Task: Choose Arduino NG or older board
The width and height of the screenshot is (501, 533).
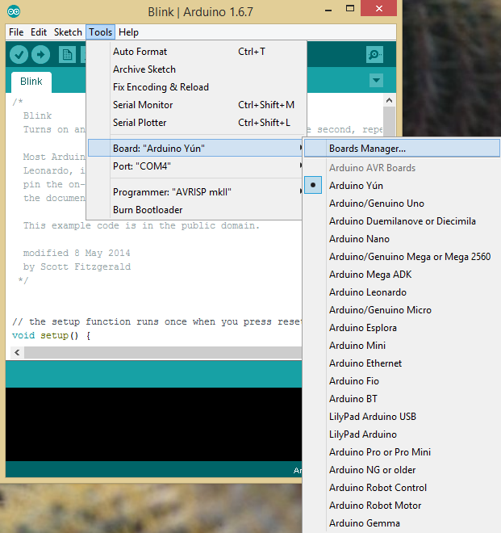Action: point(402,470)
